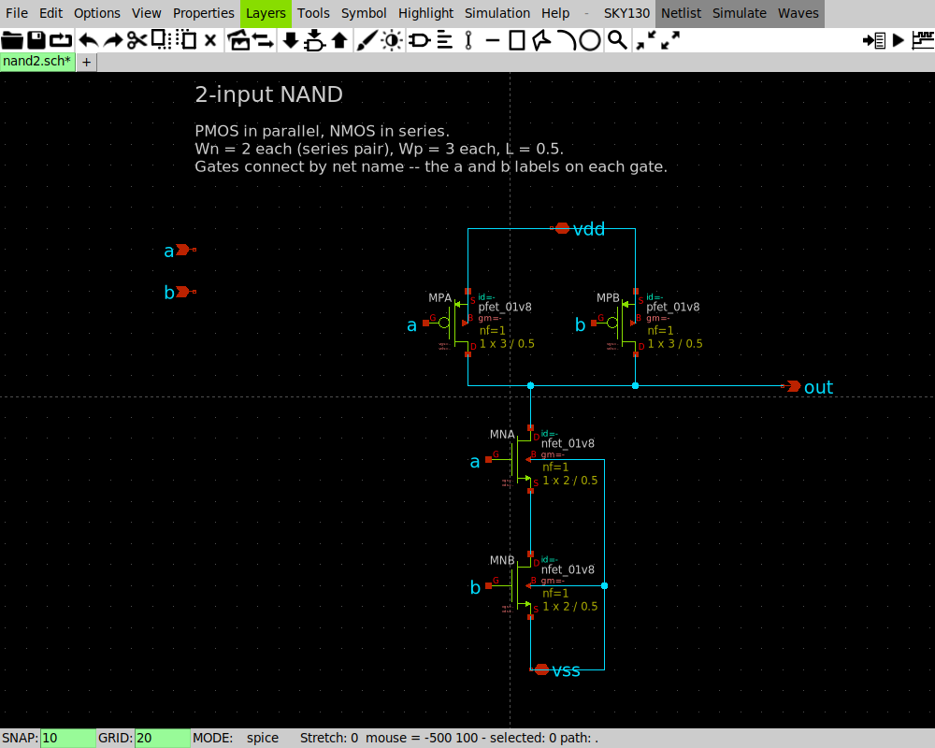This screenshot has width=935, height=748.
Task: Open the File menu
Action: click(x=17, y=13)
